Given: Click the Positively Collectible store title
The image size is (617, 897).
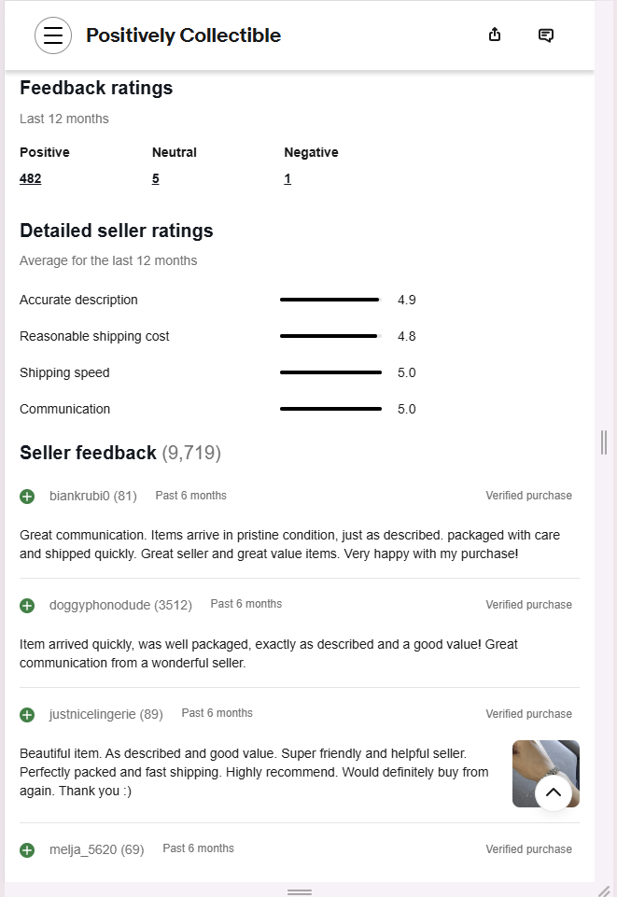Looking at the screenshot, I should click(x=183, y=35).
